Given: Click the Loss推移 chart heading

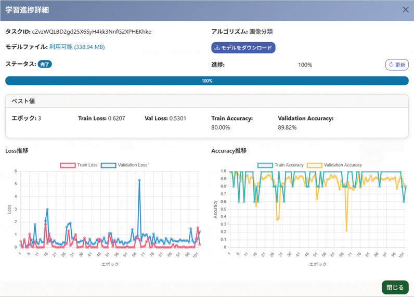Looking at the screenshot, I should point(17,151).
